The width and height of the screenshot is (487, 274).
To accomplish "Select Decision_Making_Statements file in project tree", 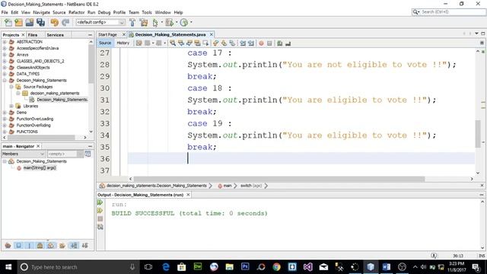I will tap(62, 100).
